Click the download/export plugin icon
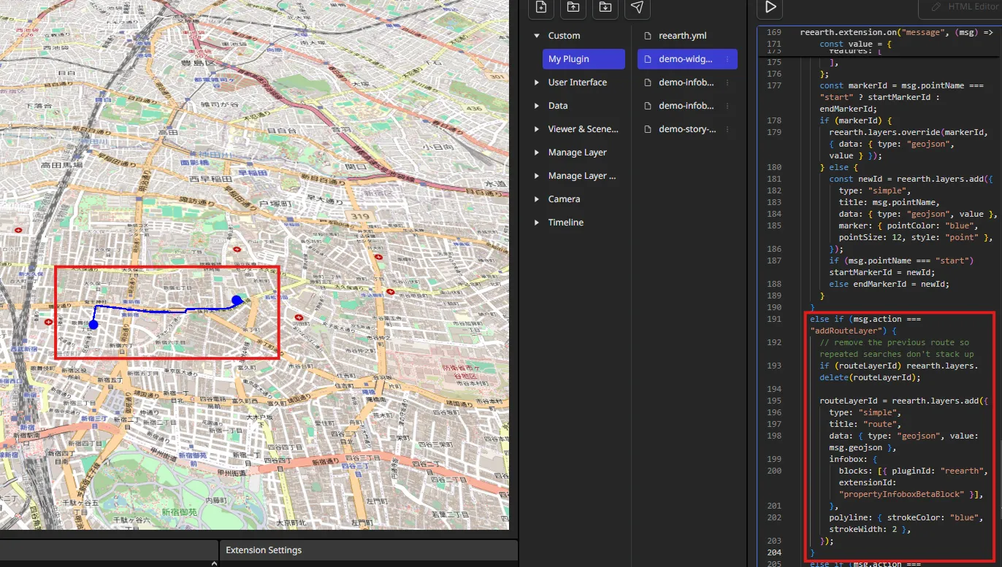Screen dimensions: 1002x567 (x=605, y=7)
